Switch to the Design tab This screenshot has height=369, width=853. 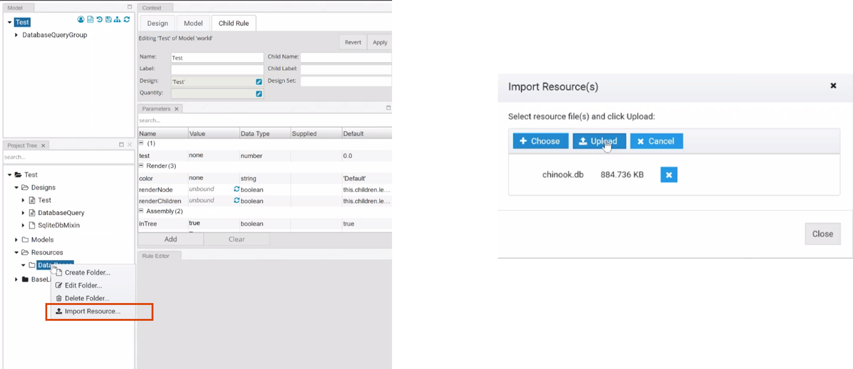click(x=157, y=23)
